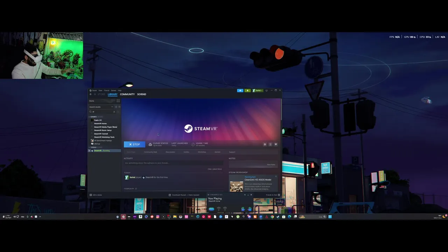The image size is (448, 252).
Task: Select SteamVR Home in library list
Action: coord(100,124)
